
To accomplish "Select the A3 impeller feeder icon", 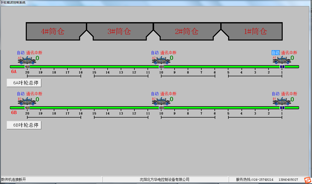I will click(27, 60).
